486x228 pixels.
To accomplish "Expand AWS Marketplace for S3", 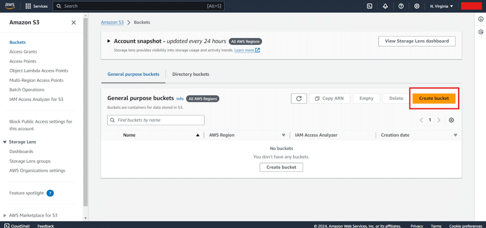I will pos(5,215).
